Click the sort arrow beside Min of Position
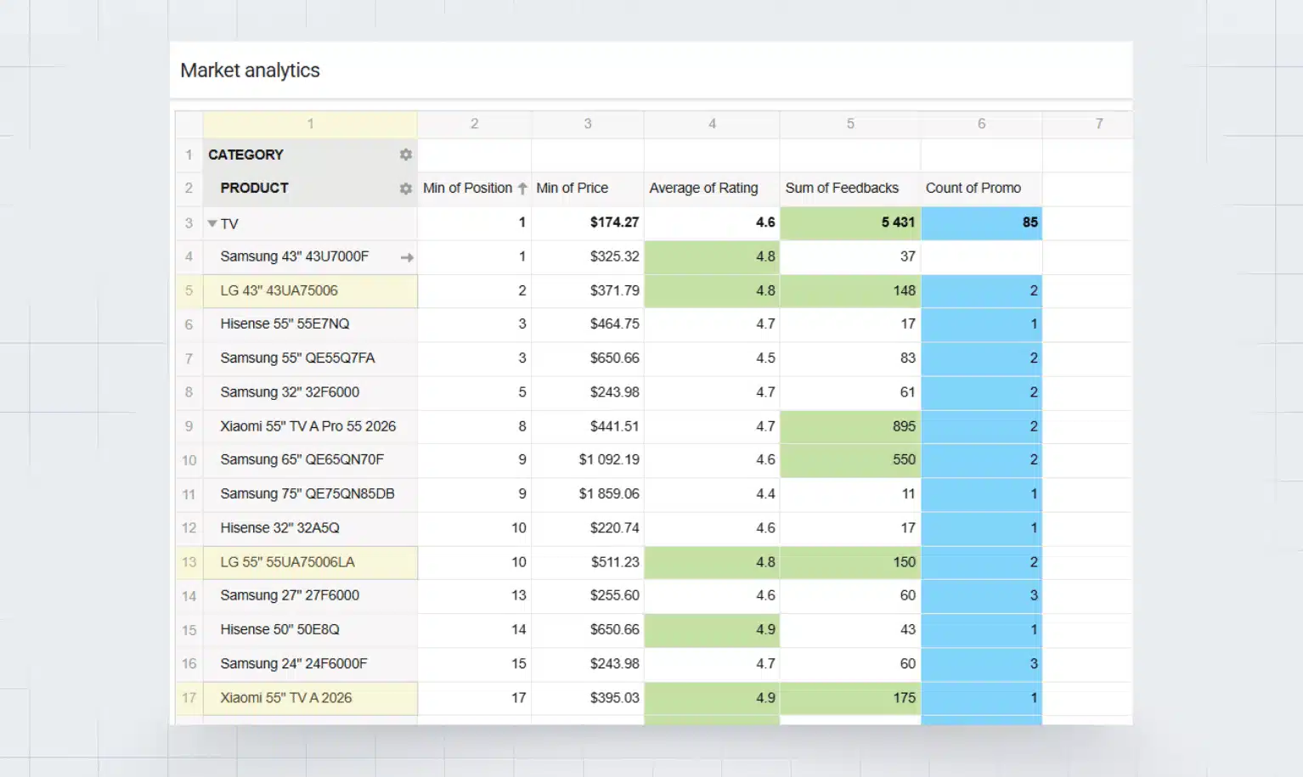This screenshot has width=1303, height=777. tap(522, 189)
